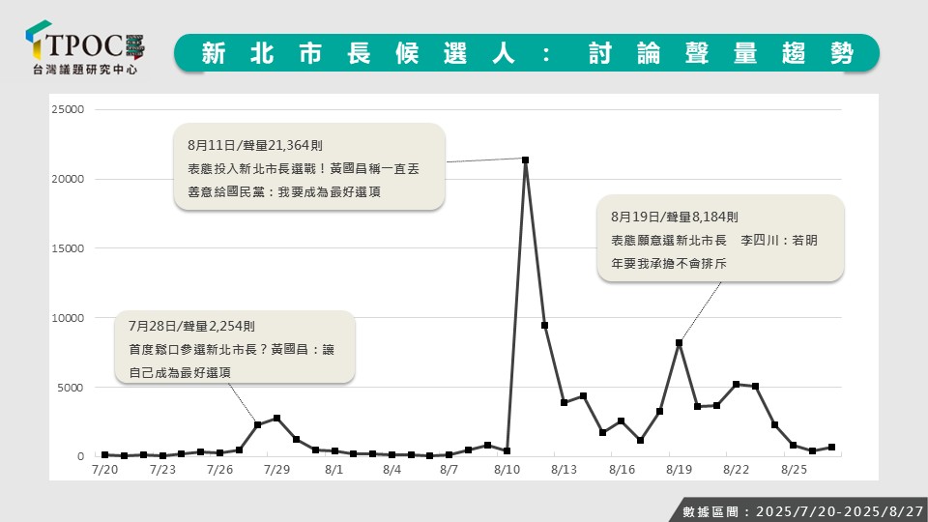Open the 7月28日 聲量2,254則 callout box

pos(235,348)
